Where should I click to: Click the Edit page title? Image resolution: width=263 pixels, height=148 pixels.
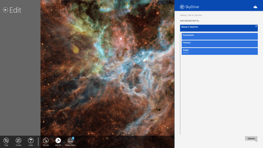tap(15, 10)
